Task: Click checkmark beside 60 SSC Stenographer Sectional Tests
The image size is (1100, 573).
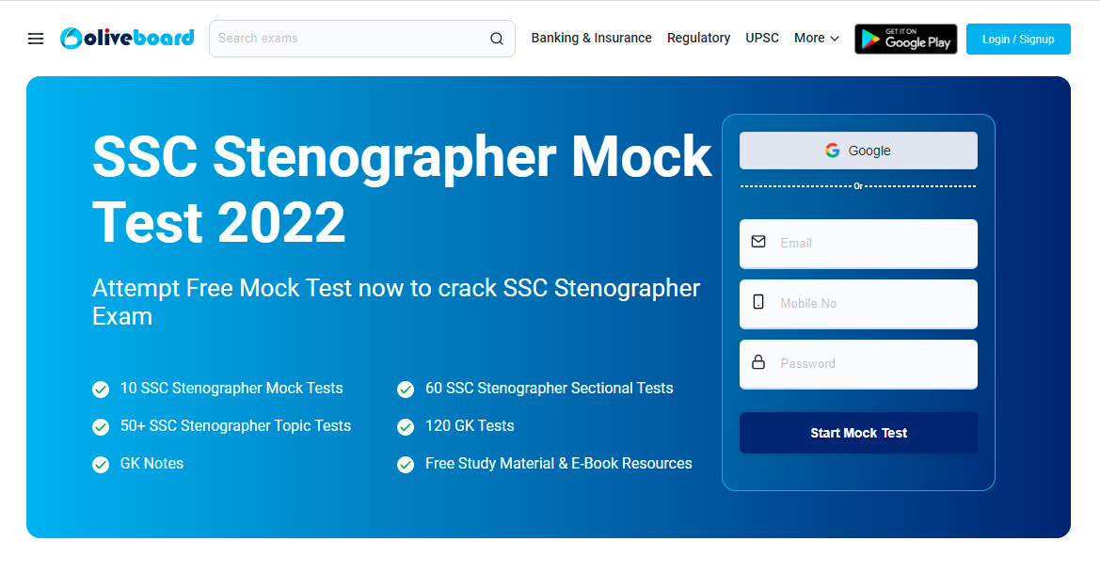Action: point(406,390)
